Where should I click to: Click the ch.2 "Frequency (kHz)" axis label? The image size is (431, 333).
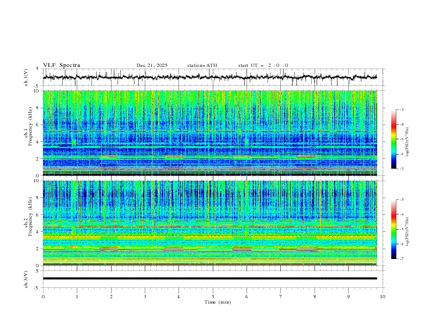click(x=30, y=217)
